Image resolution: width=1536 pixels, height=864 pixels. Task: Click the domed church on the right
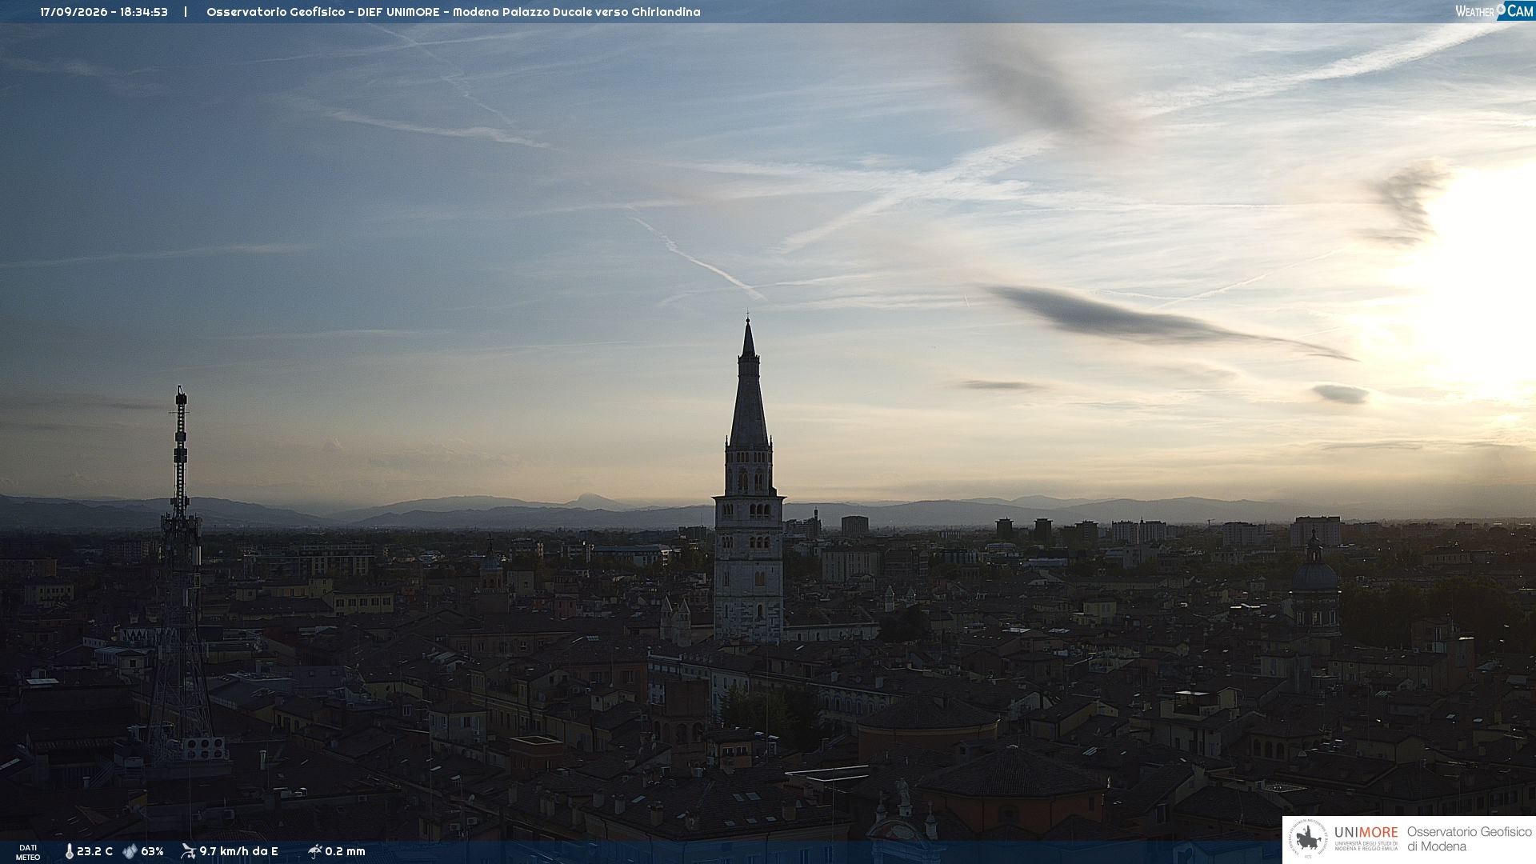click(1314, 588)
